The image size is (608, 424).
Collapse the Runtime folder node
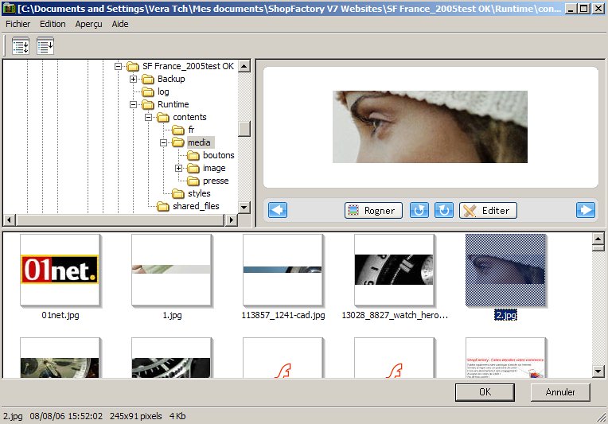[134, 104]
